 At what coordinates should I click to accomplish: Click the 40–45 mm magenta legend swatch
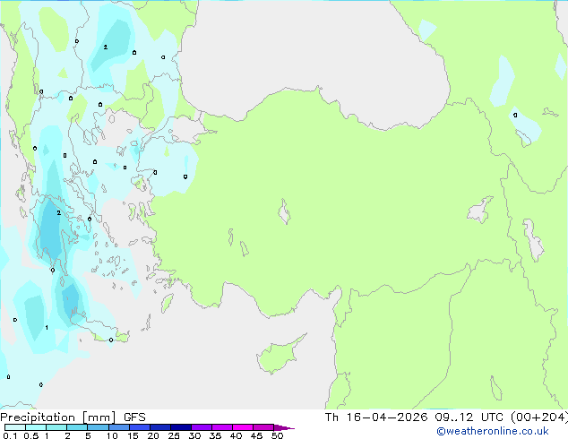[243, 427]
